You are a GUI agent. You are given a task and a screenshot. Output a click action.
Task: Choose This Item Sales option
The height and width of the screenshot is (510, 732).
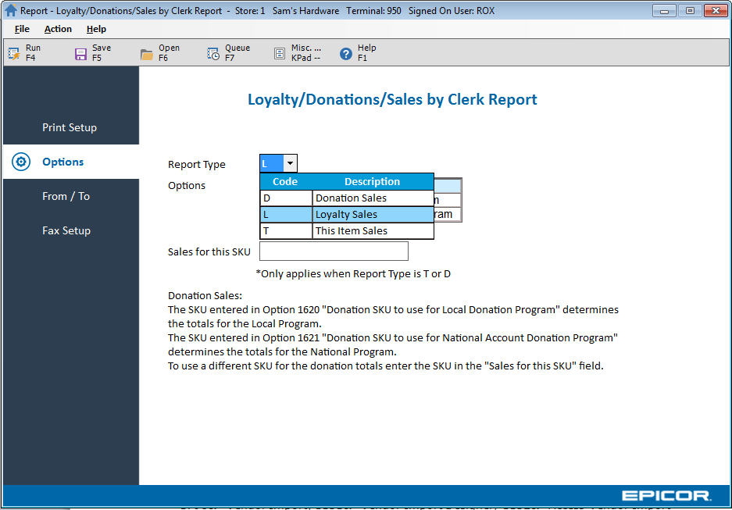point(351,231)
